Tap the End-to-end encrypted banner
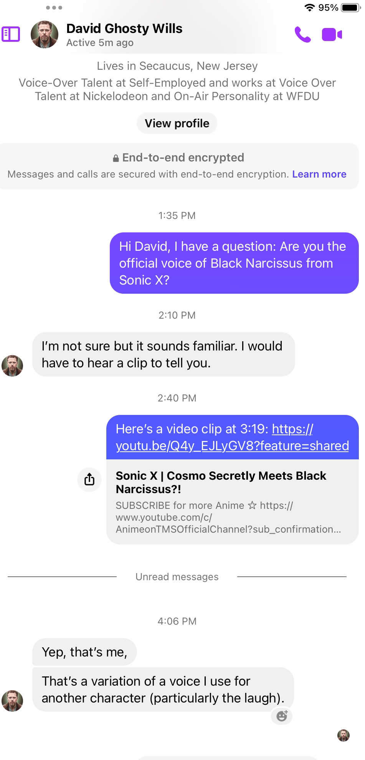This screenshot has height=760, width=365. tap(179, 166)
